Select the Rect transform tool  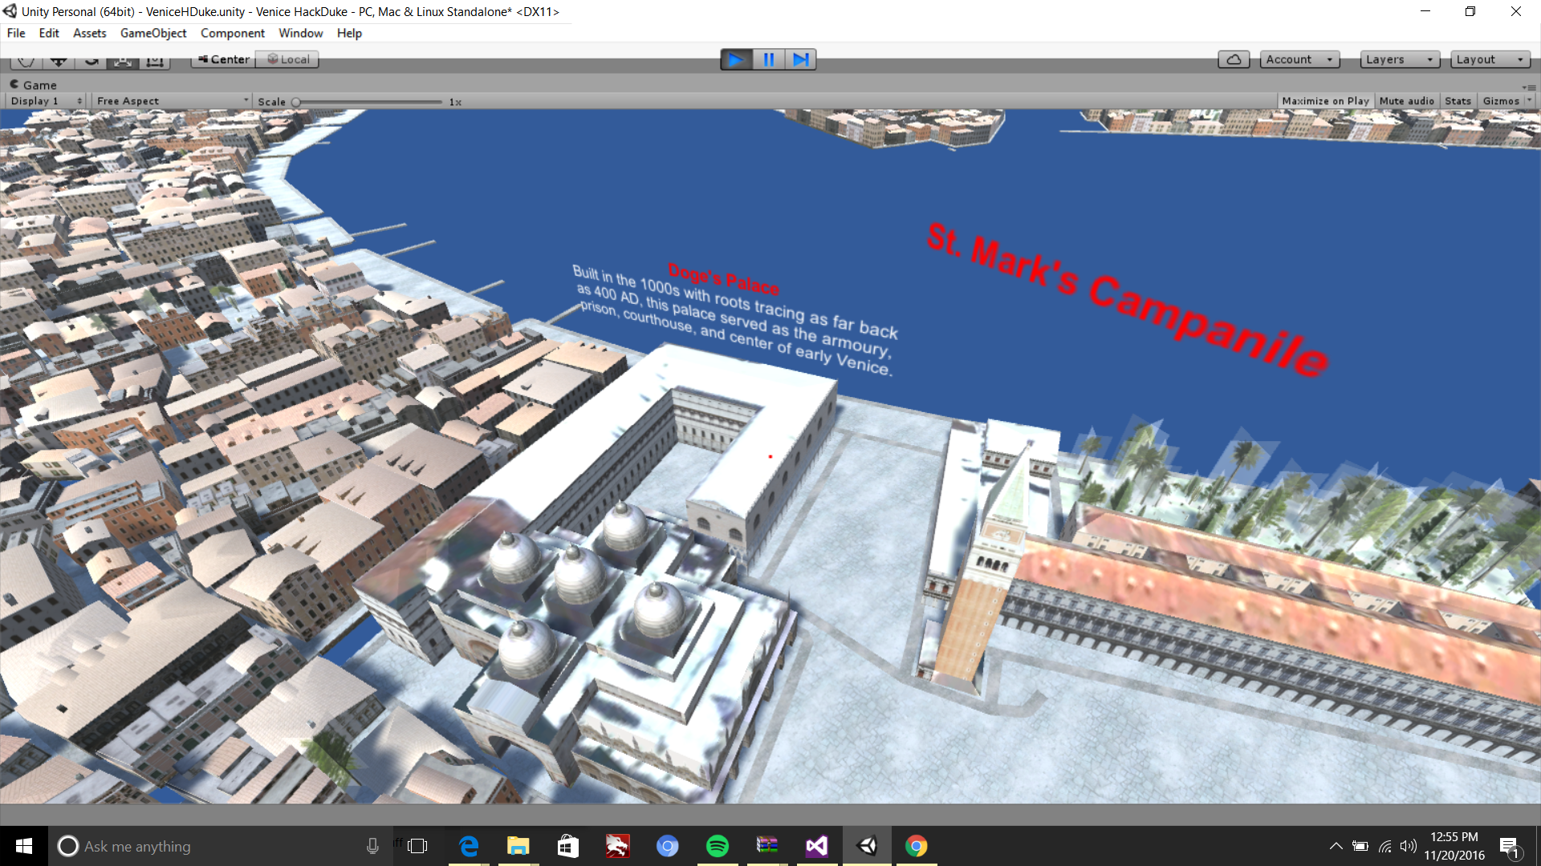[x=155, y=61]
